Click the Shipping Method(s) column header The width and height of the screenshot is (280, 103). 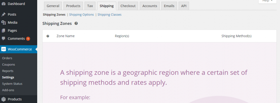pos(237,36)
